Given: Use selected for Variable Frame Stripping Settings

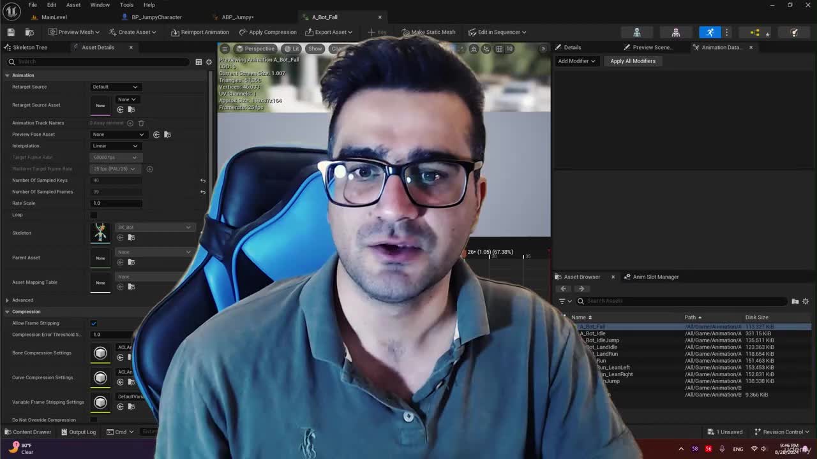Looking at the screenshot, I should click(120, 406).
